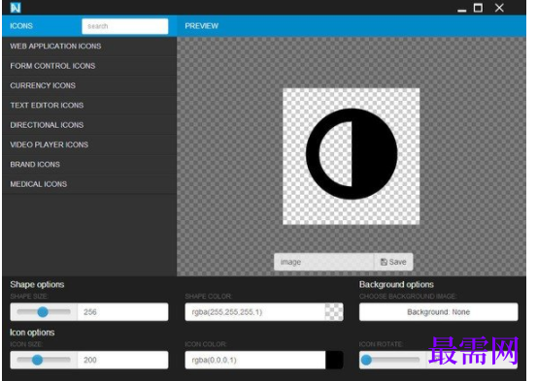The image size is (537, 381).
Task: Maximize the application window
Action: [478, 8]
